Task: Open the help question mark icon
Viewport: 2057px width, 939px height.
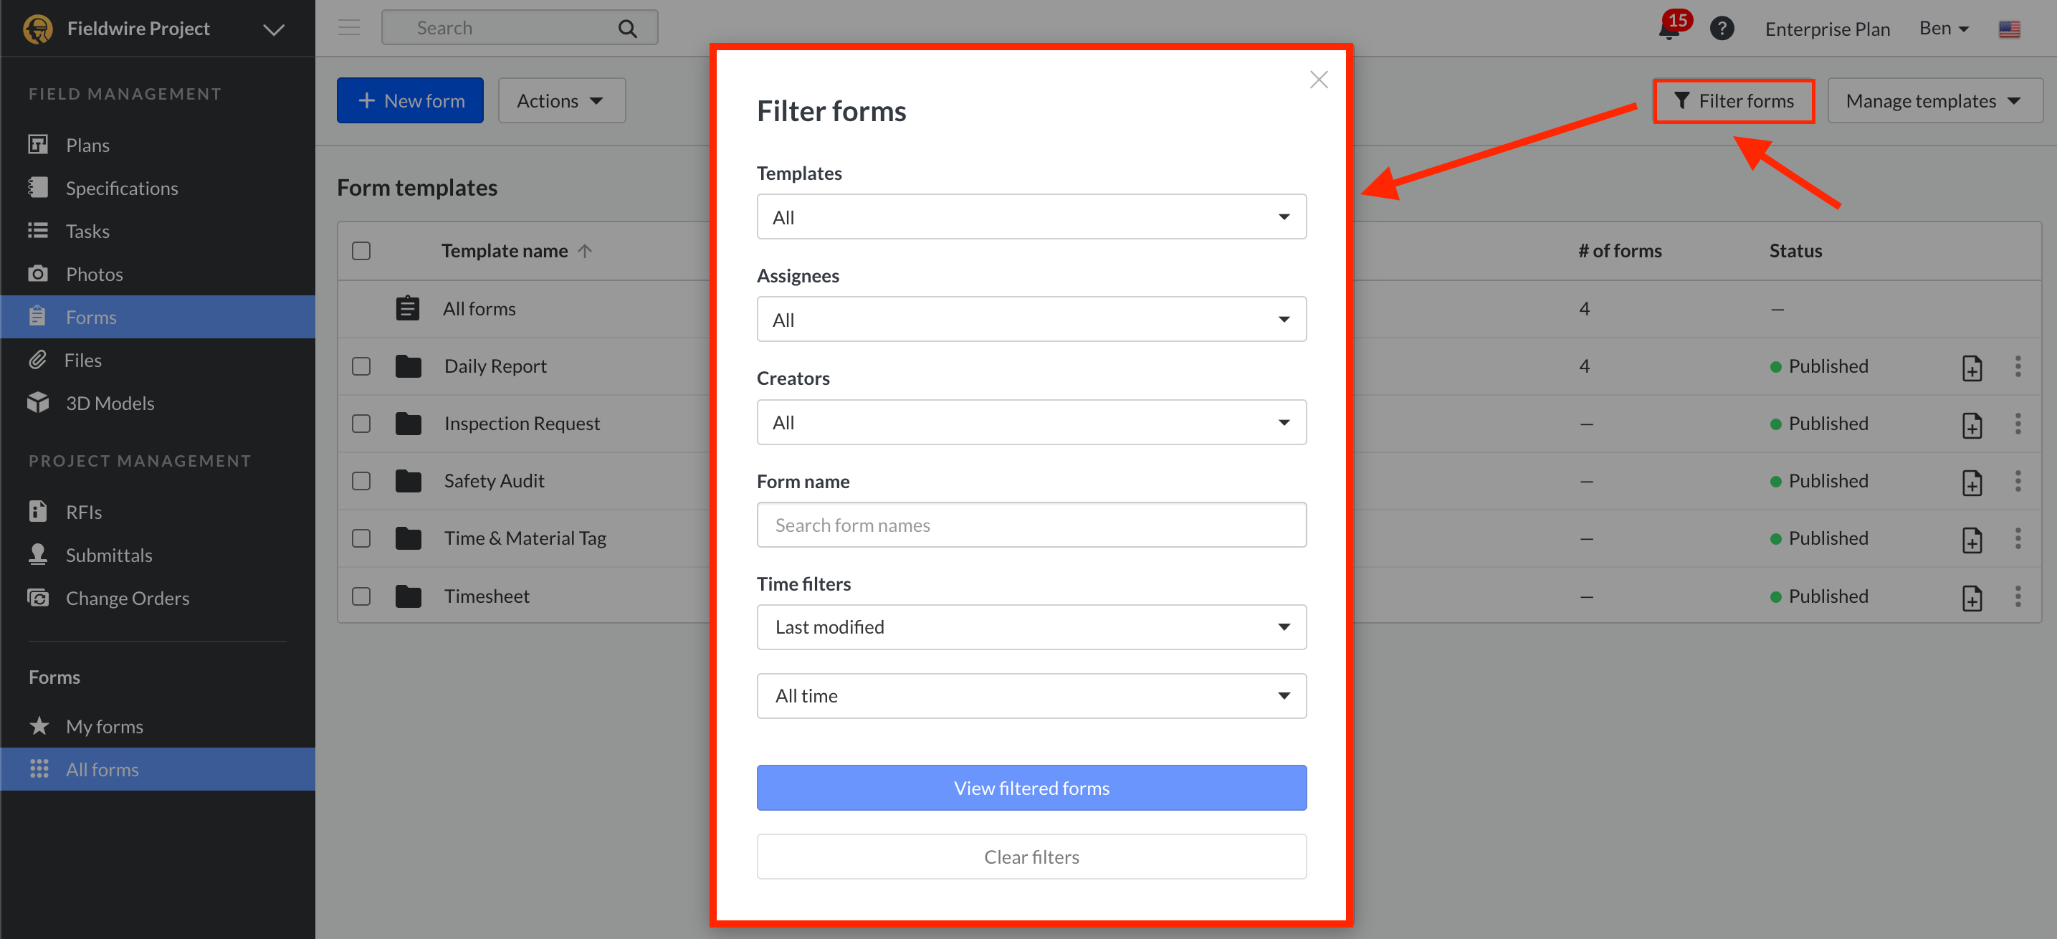Action: [1722, 29]
